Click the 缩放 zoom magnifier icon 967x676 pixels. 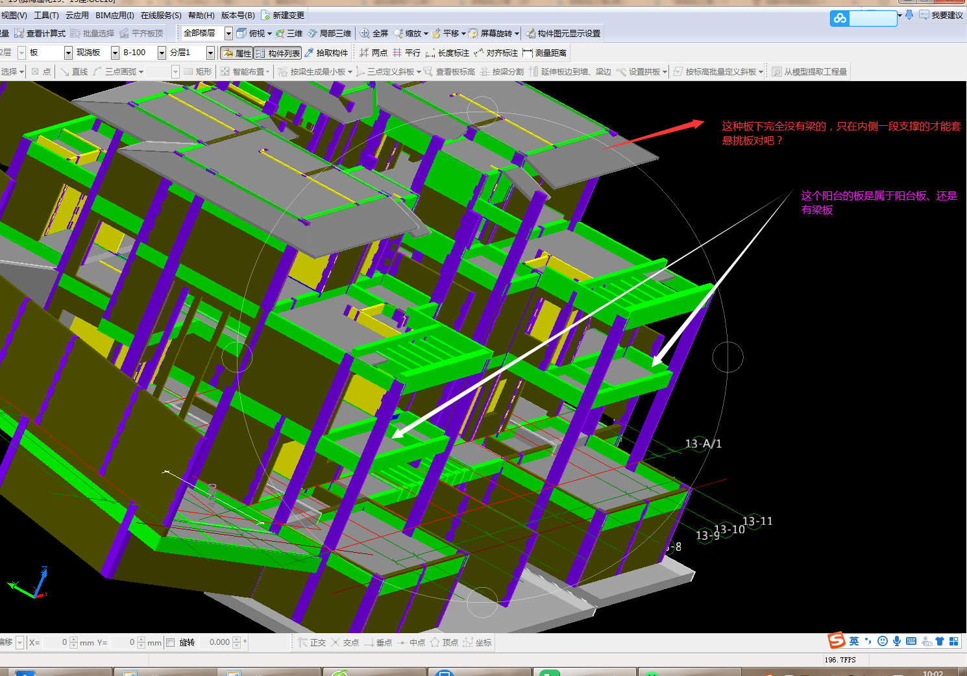click(x=398, y=33)
